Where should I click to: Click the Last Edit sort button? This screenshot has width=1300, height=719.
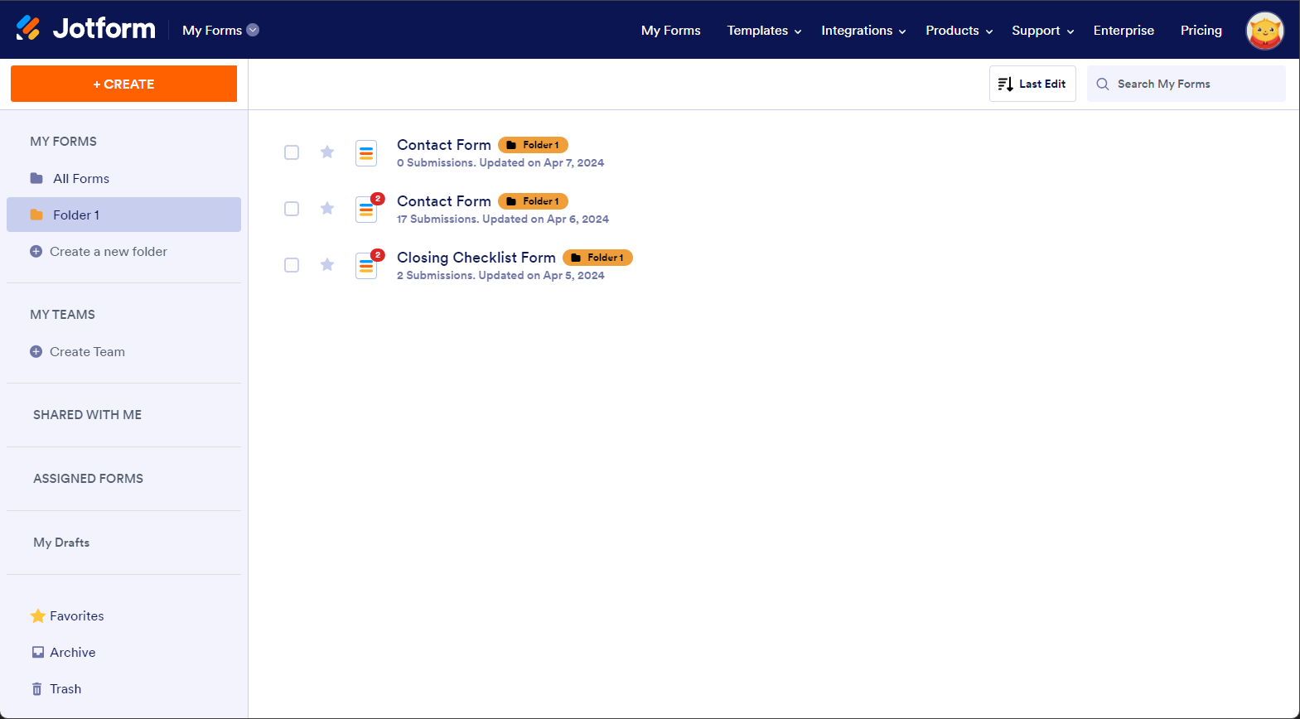click(1032, 84)
